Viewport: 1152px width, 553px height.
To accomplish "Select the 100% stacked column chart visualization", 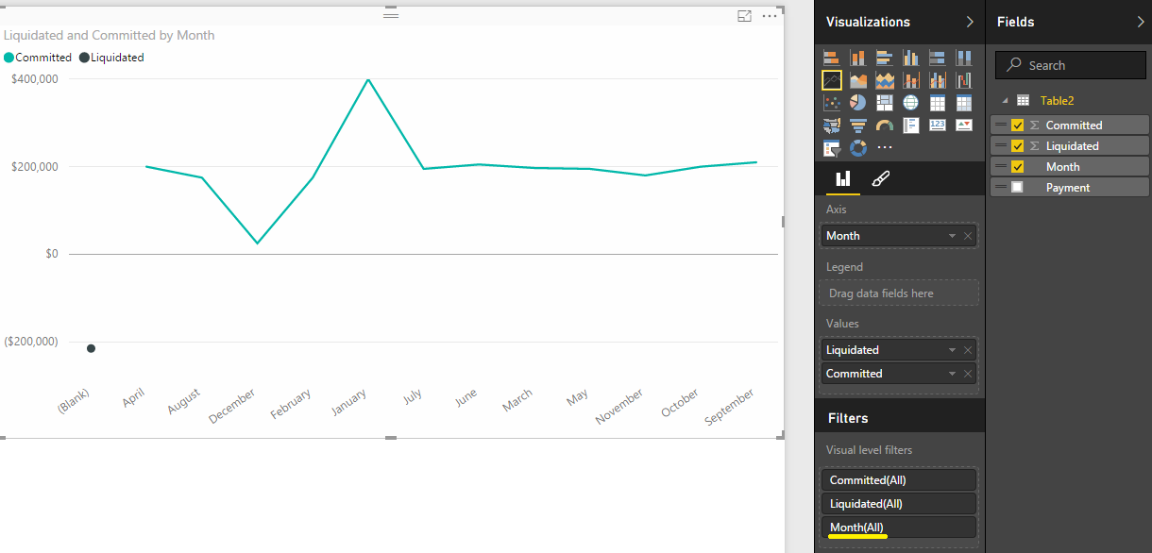I will coord(964,58).
